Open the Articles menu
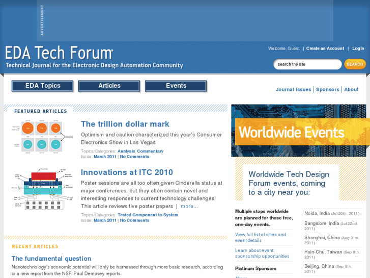This screenshot has height=278, width=370. point(109,86)
